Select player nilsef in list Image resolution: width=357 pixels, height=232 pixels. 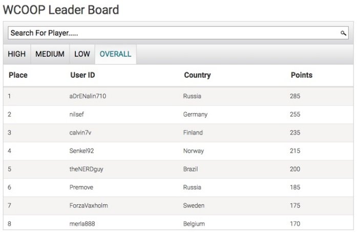[x=77, y=114]
